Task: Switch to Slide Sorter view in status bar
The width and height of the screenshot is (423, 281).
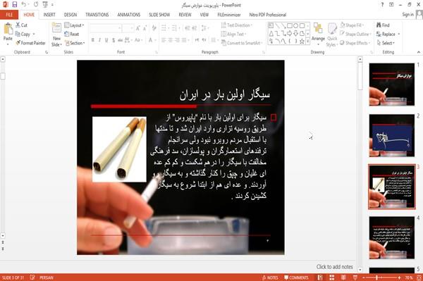Action: pos(332,277)
